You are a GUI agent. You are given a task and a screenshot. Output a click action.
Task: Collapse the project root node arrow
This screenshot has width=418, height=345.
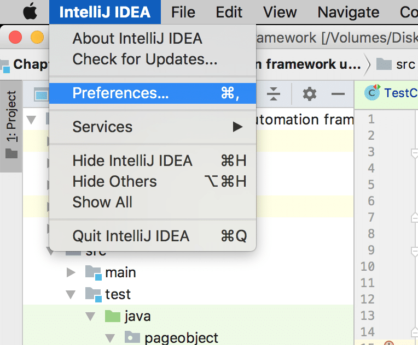(x=31, y=120)
